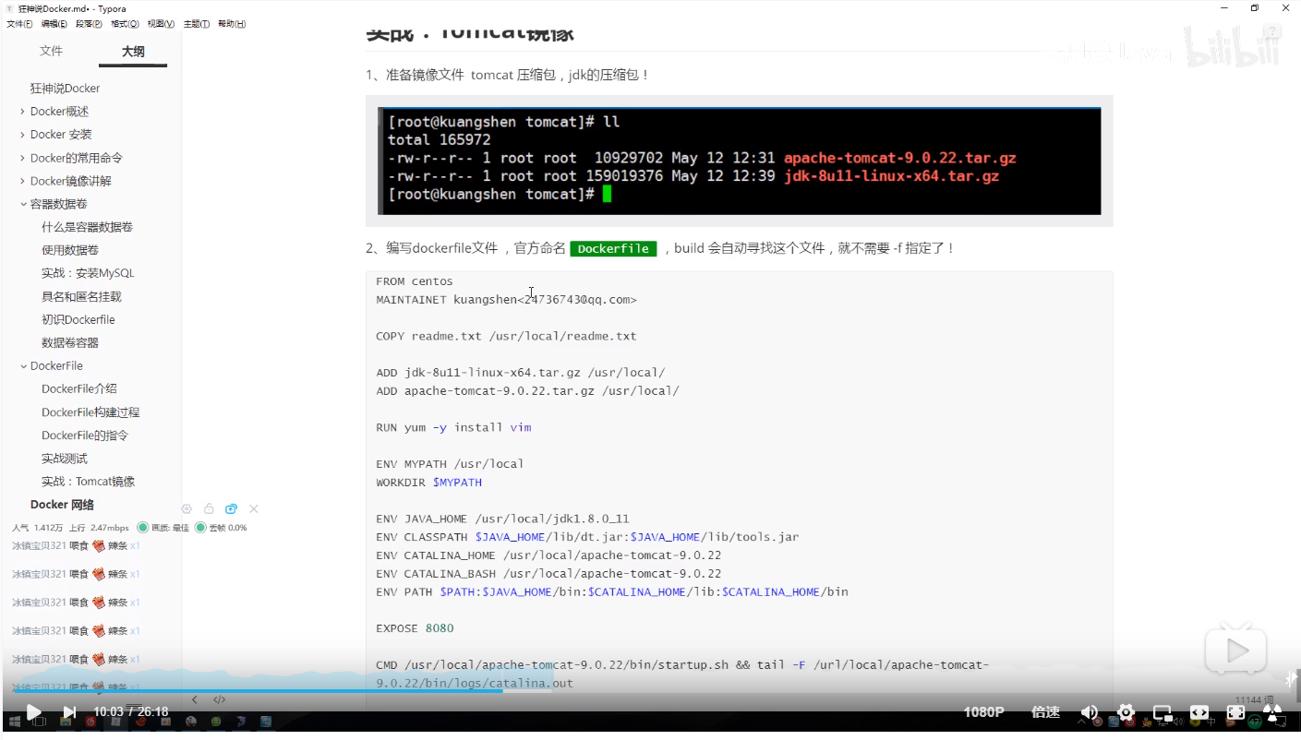Open the 文件(F) menu
Screen dimensions: 1301x740
tap(19, 24)
